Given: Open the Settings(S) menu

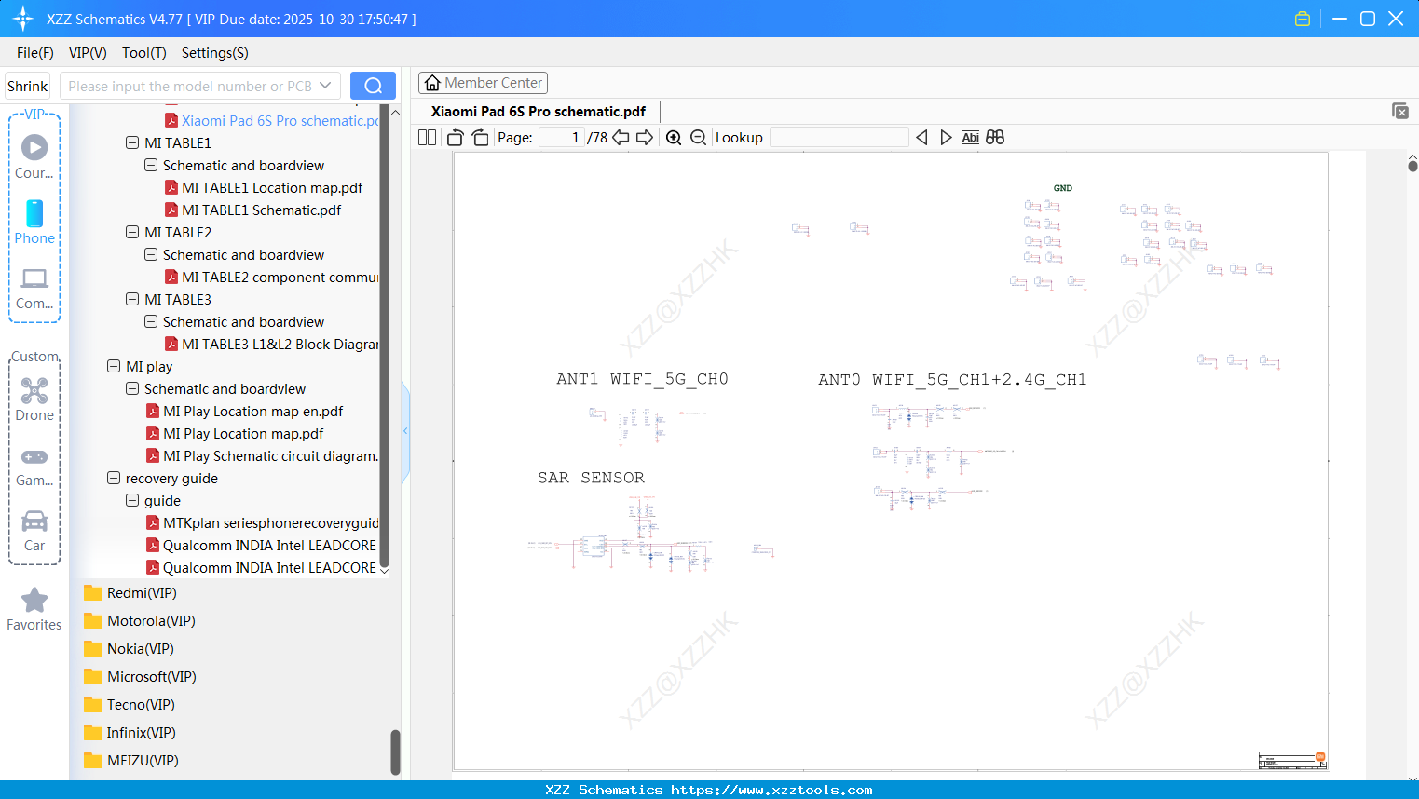Looking at the screenshot, I should pos(215,53).
